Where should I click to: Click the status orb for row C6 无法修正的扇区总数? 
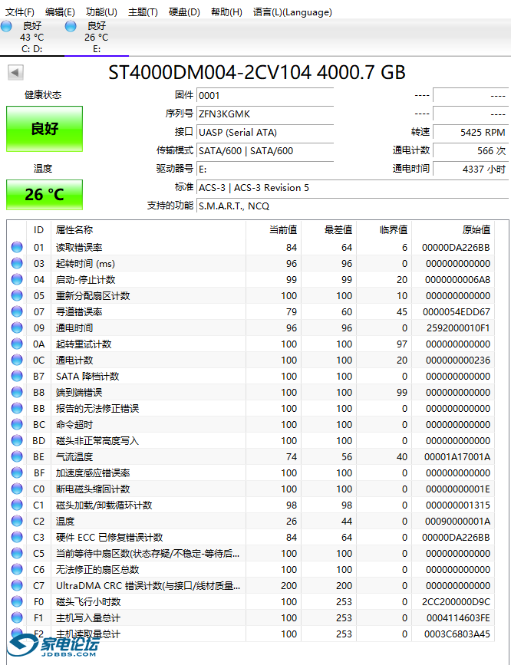click(17, 570)
